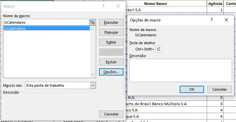
Task: Confirm macro options with OK
Action: pos(192,89)
